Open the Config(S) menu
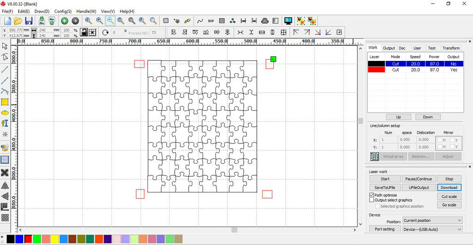 [63, 12]
